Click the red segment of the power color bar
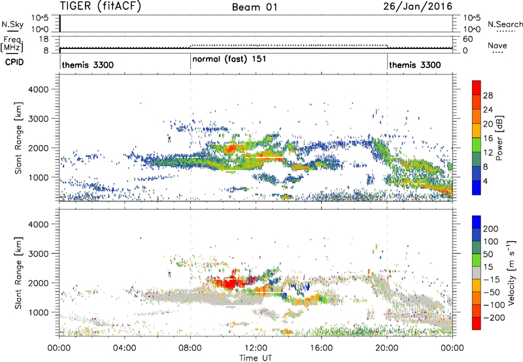Screen dimensions: 523x362 477,88
